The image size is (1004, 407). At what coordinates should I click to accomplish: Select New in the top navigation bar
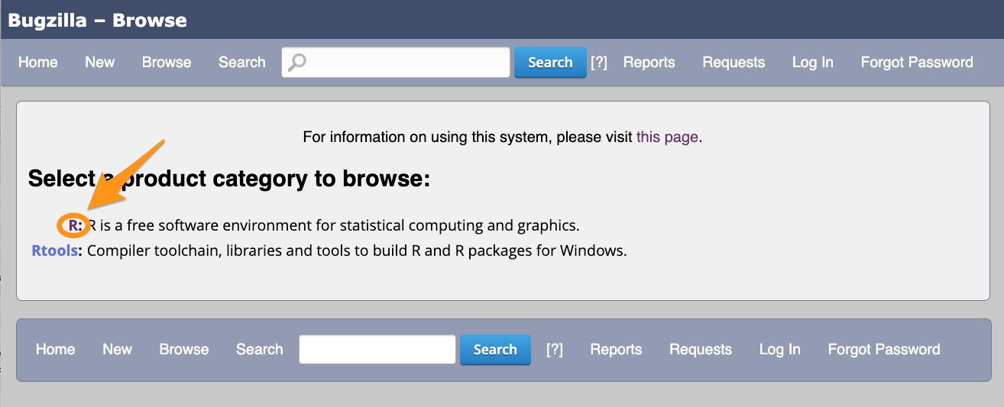coord(99,63)
